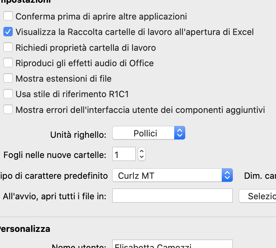Click the Mostra estensioni di file label
This screenshot has height=248, width=276.
click(x=64, y=79)
